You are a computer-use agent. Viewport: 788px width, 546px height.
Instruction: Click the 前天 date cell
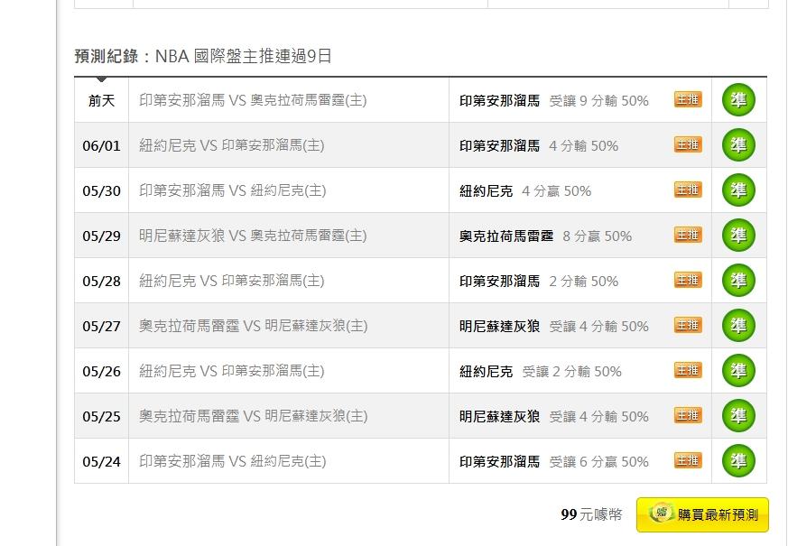pos(101,100)
